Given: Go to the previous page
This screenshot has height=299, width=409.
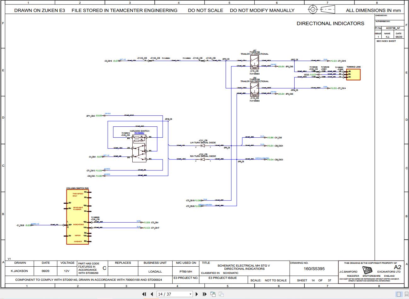Looking at the screenshot, I should (152, 294).
